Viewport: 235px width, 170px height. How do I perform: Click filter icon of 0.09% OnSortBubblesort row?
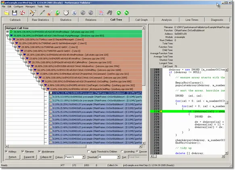(51, 120)
